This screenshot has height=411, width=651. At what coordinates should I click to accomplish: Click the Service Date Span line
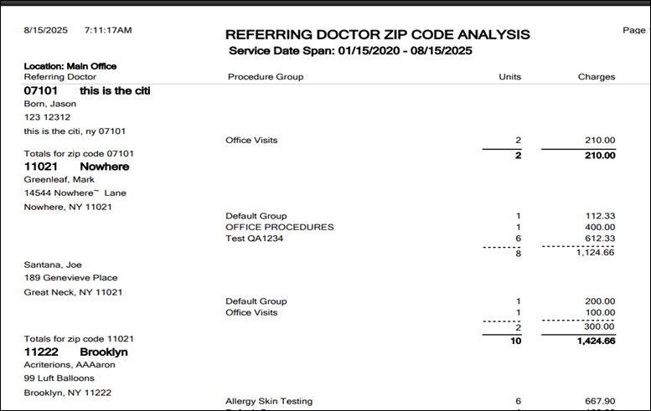[x=350, y=51]
